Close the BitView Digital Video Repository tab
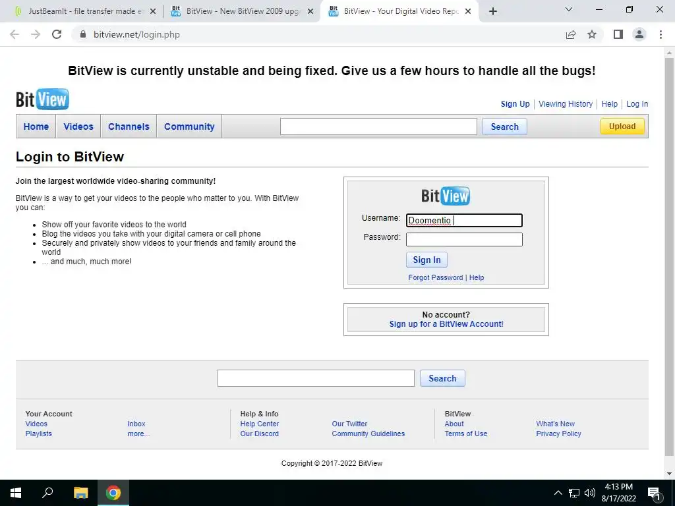Image resolution: width=675 pixels, height=506 pixels. [468, 11]
